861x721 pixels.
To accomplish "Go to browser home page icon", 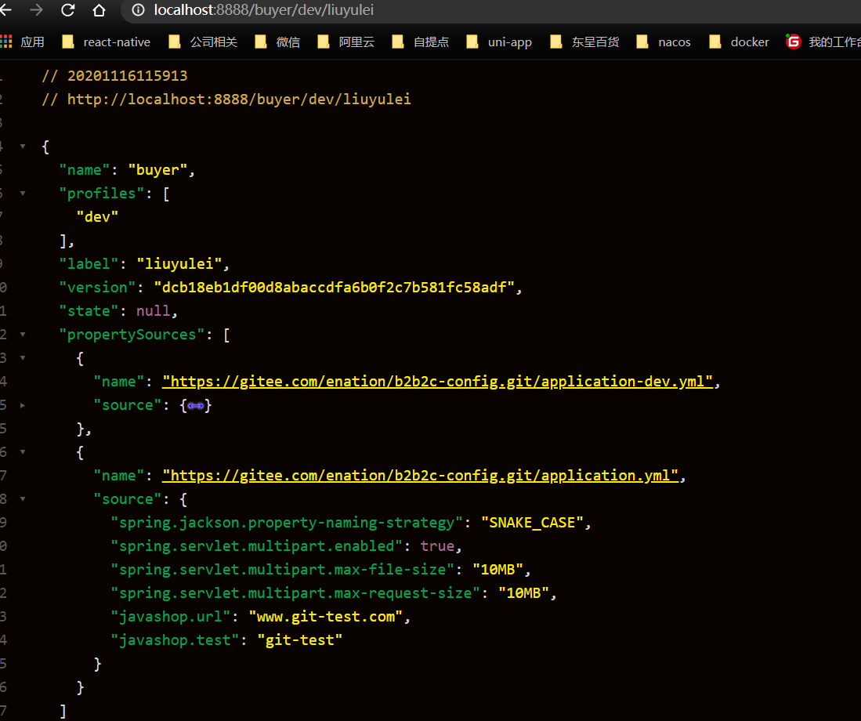I will tap(99, 10).
